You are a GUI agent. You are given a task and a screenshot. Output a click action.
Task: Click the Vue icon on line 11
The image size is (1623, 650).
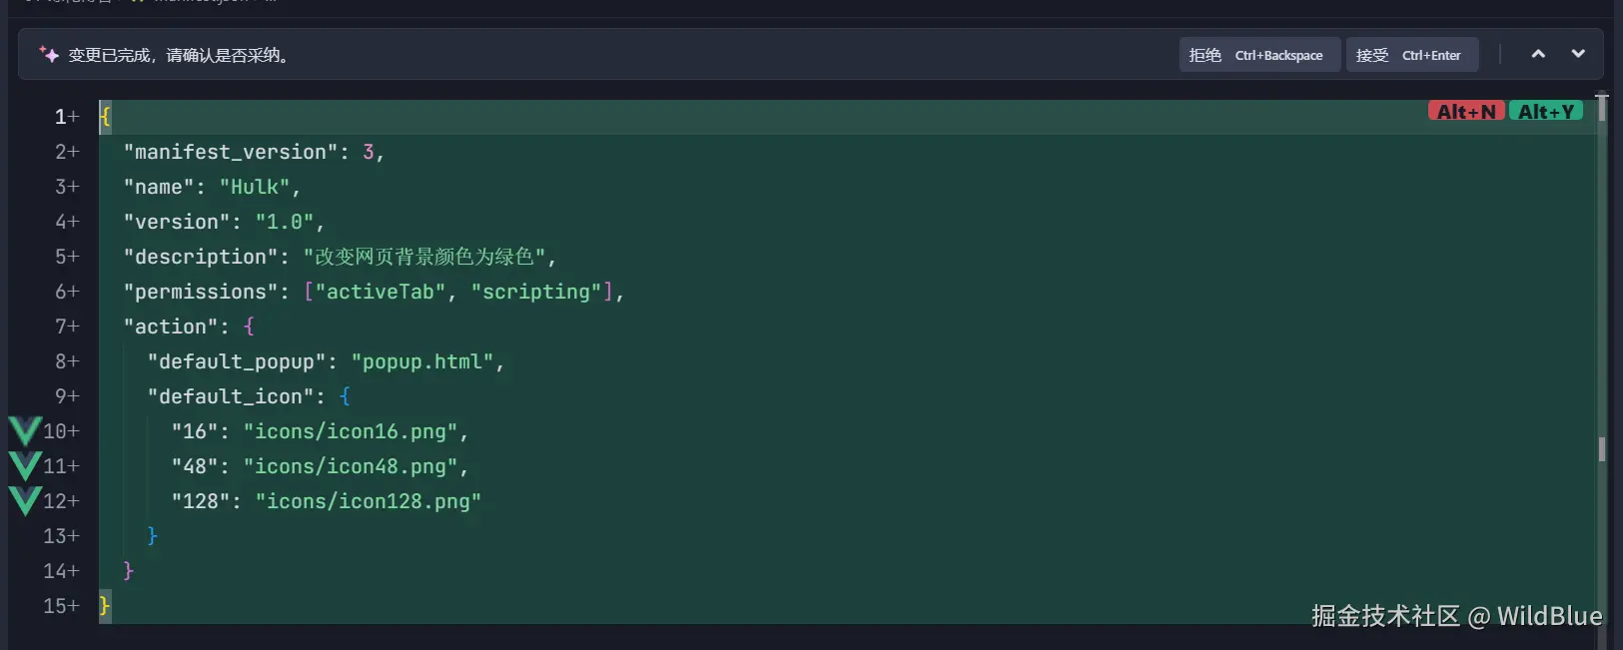point(25,466)
